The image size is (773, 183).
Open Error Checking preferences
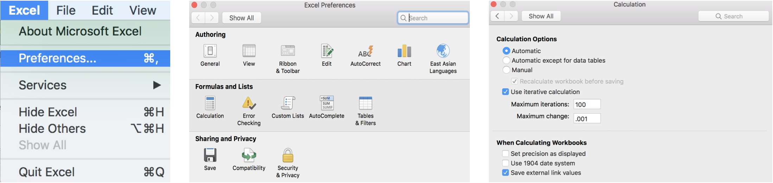(249, 103)
